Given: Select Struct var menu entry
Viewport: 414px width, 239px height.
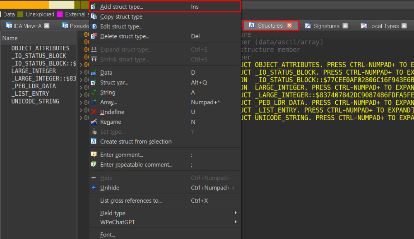Looking at the screenshot, I should (x=165, y=83).
